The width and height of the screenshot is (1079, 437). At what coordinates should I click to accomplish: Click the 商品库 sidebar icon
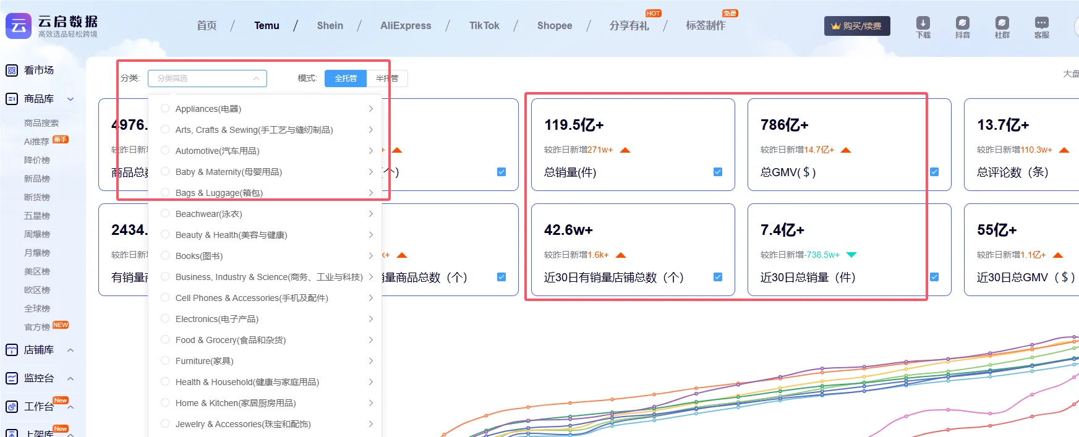(x=12, y=99)
